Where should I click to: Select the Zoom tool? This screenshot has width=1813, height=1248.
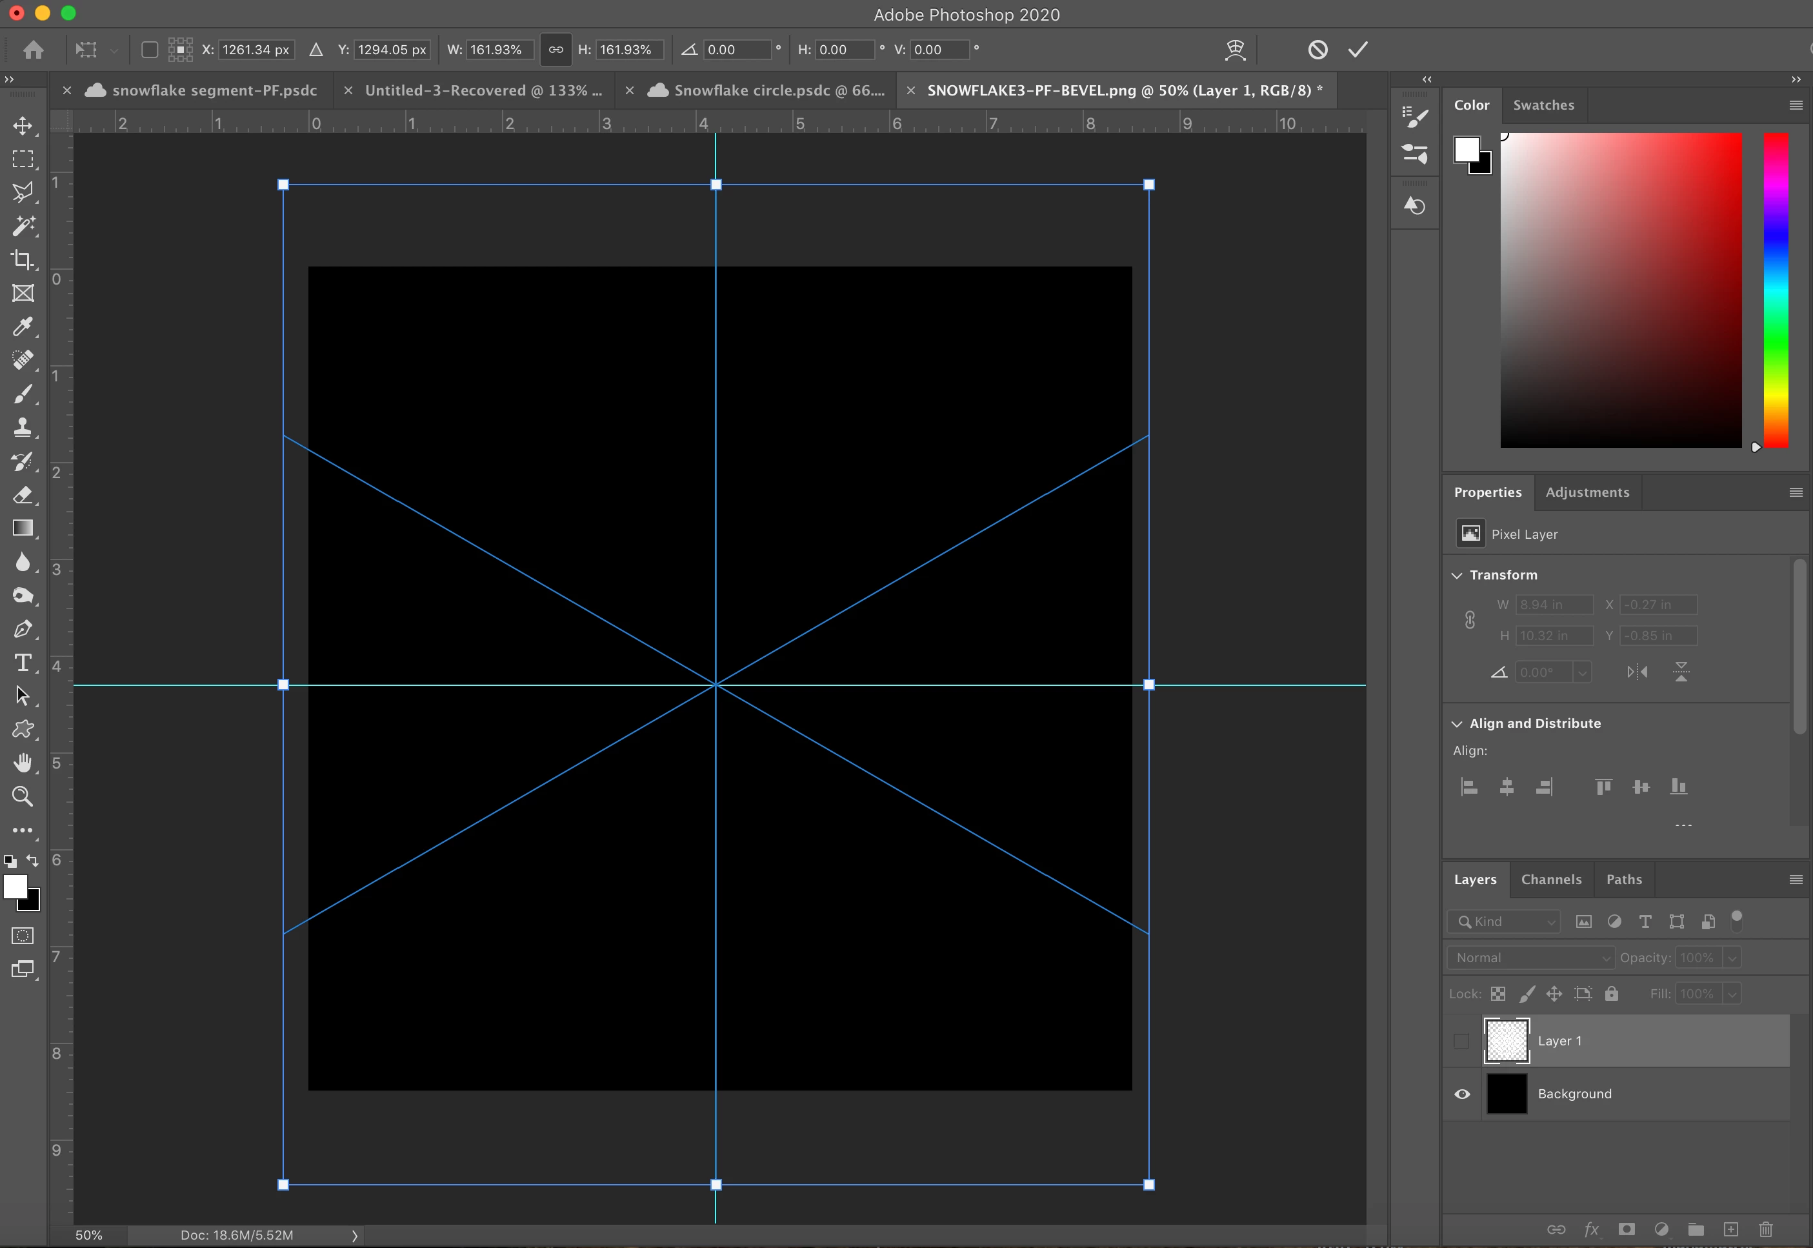[x=22, y=796]
